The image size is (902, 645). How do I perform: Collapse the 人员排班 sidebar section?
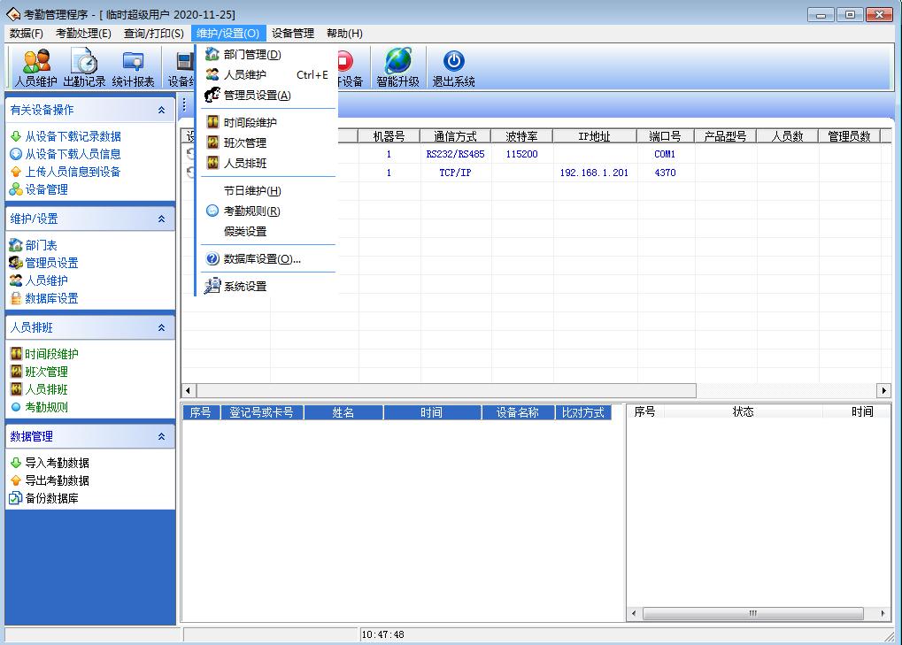[161, 328]
